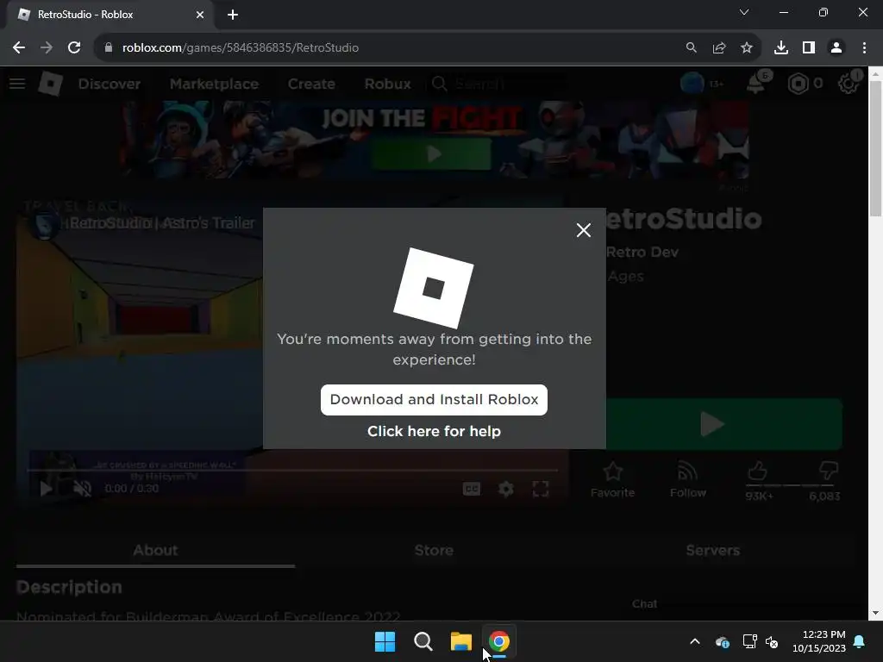Click the green Play experience button
Image resolution: width=883 pixels, height=662 pixels.
pyautogui.click(x=723, y=424)
